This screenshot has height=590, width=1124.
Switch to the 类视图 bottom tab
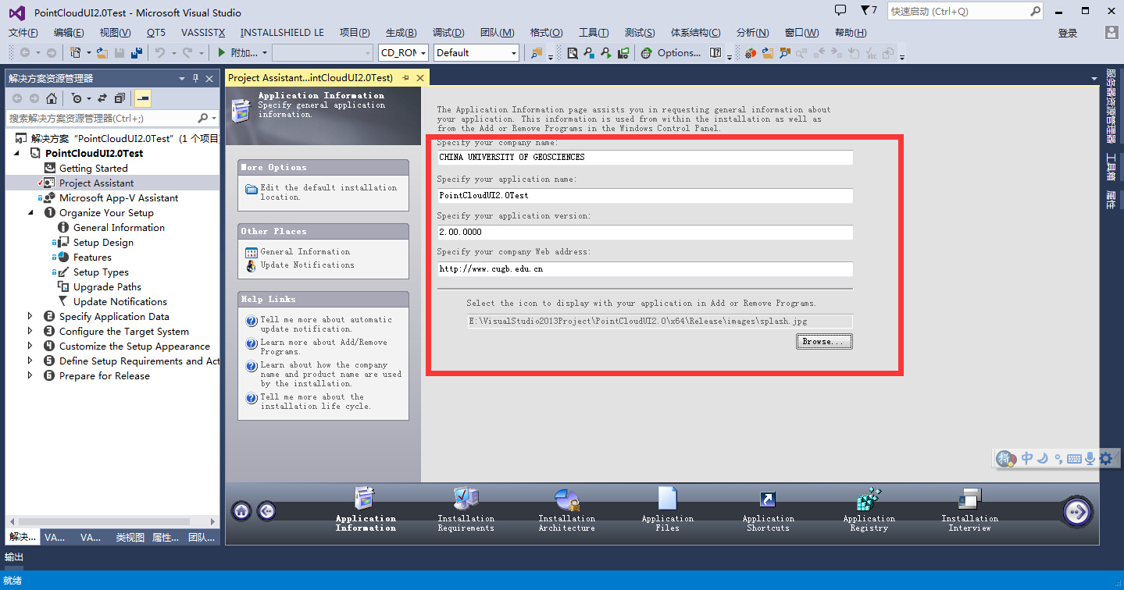(130, 538)
